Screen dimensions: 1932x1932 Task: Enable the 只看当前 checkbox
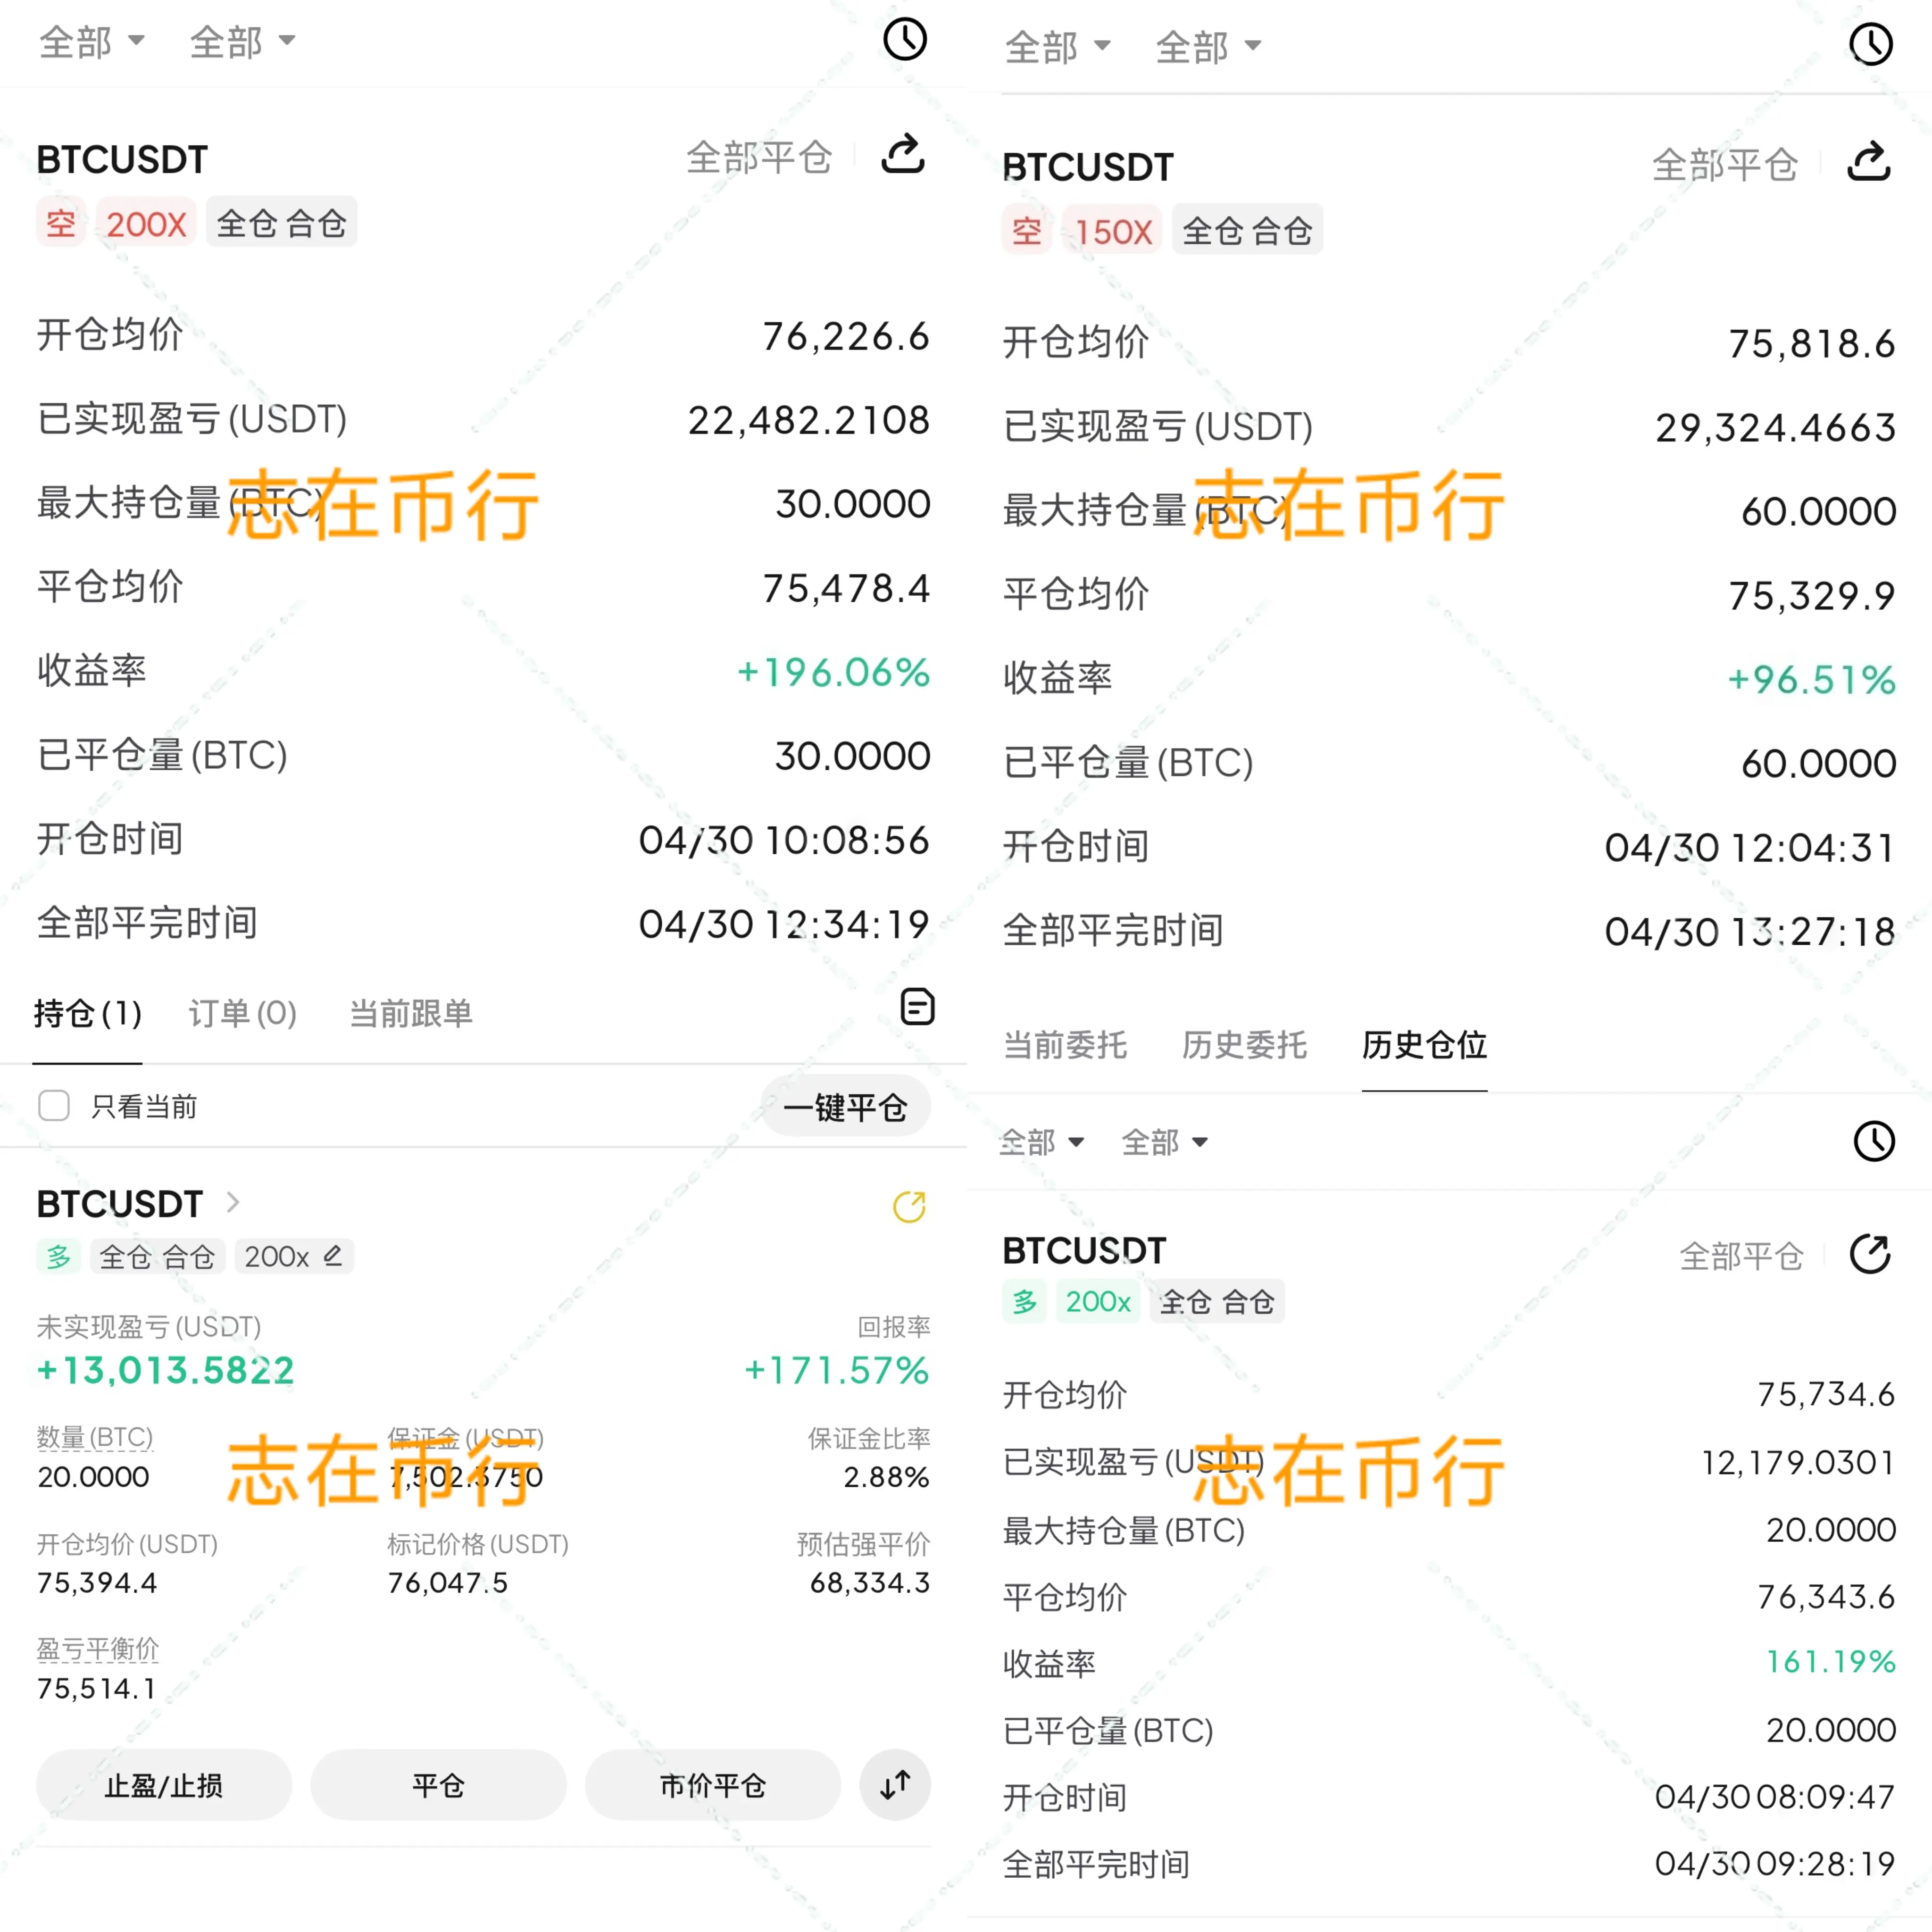point(54,1106)
